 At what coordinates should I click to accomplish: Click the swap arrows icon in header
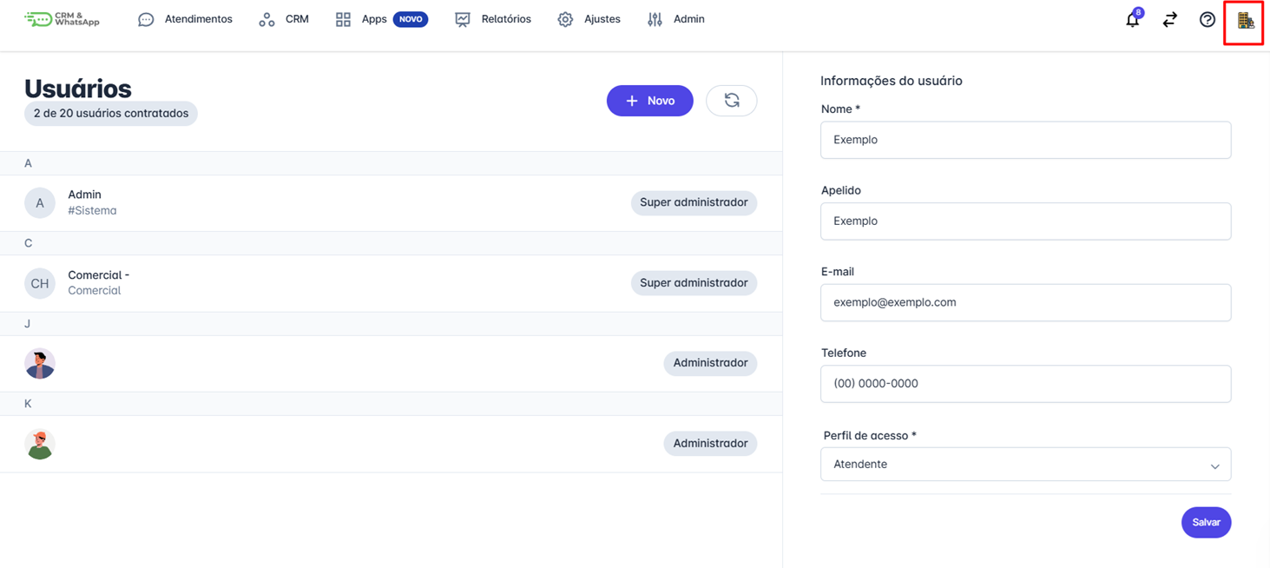pos(1170,19)
